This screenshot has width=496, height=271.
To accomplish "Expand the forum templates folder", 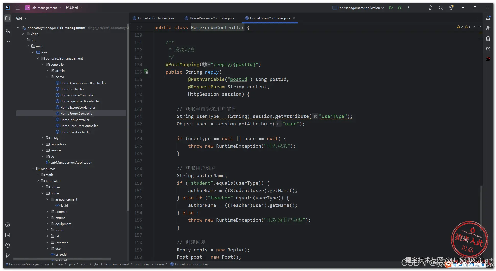I will click(x=47, y=230).
